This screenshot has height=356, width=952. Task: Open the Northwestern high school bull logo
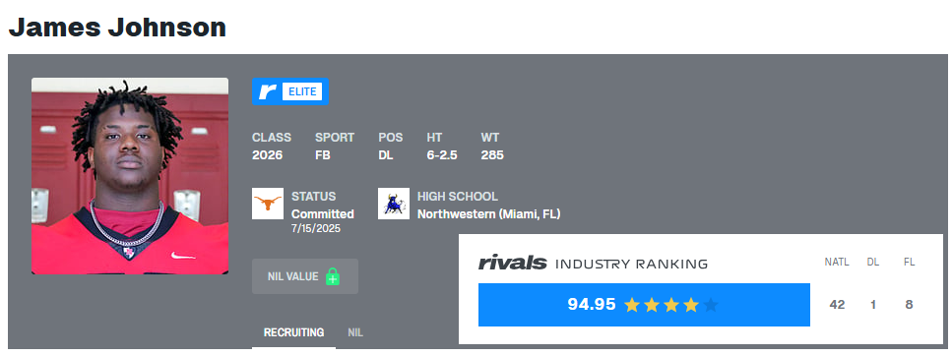point(394,204)
